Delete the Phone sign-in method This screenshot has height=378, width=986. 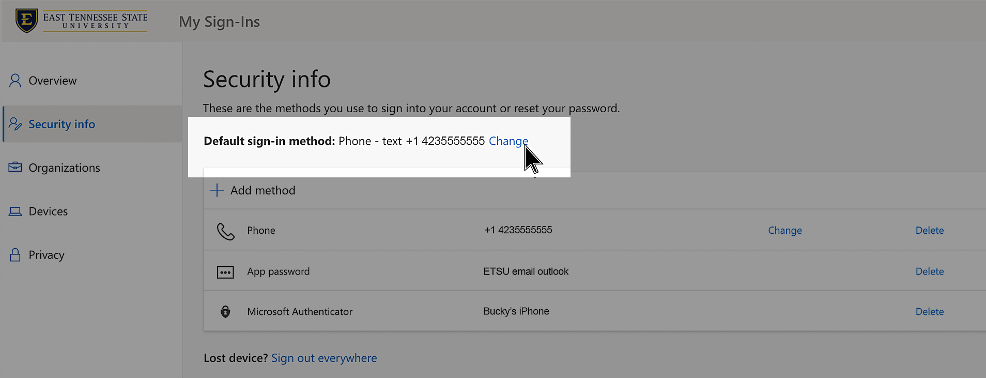coord(929,231)
